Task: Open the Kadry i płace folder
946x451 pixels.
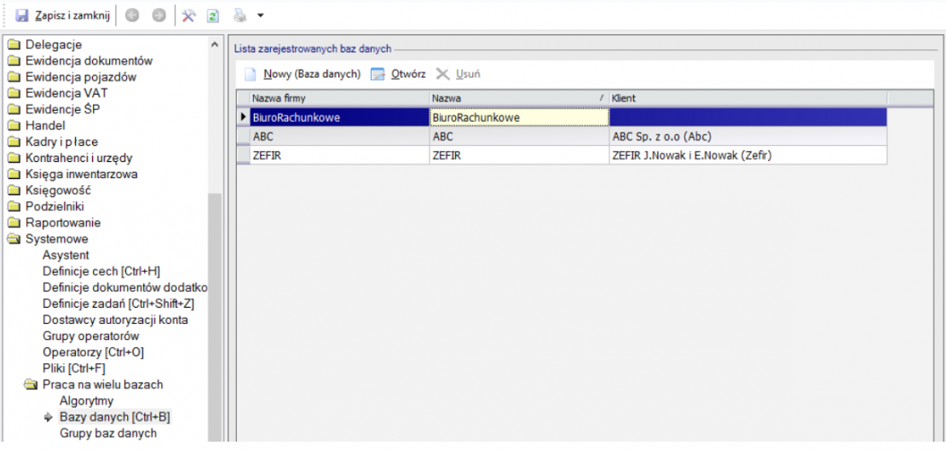Action: (x=61, y=142)
